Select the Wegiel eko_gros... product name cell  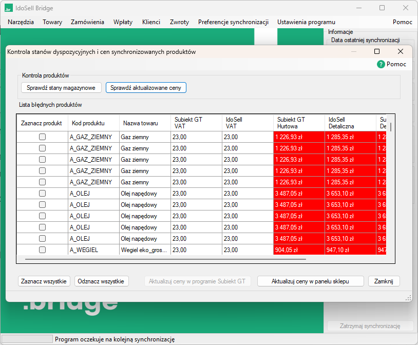145,250
